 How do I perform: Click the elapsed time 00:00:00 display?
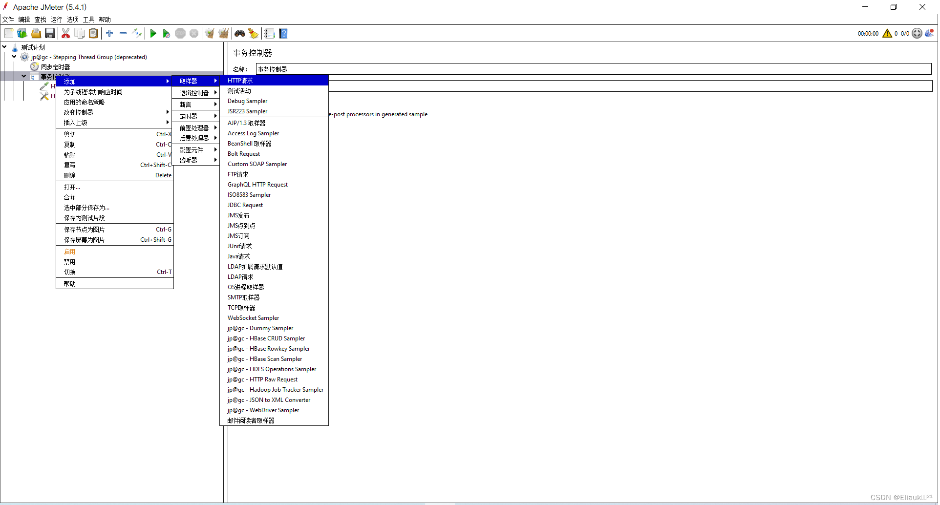[x=868, y=34]
